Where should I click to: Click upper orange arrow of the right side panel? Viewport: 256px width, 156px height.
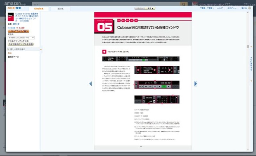tap(251, 46)
